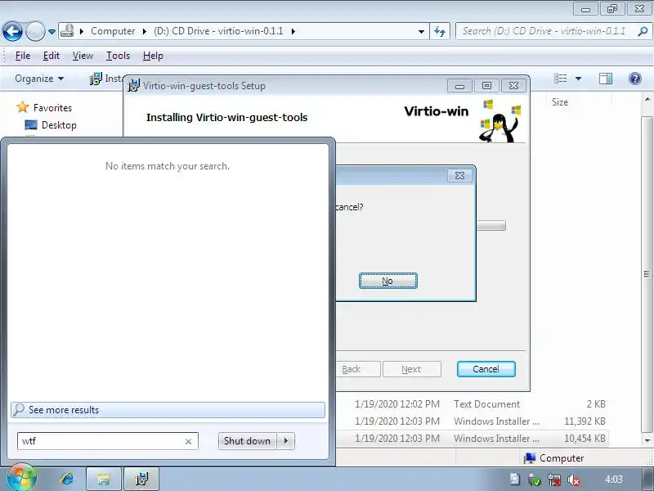Screen dimensions: 654x491
Task: Toggle the preview pane icon
Action: pos(606,79)
